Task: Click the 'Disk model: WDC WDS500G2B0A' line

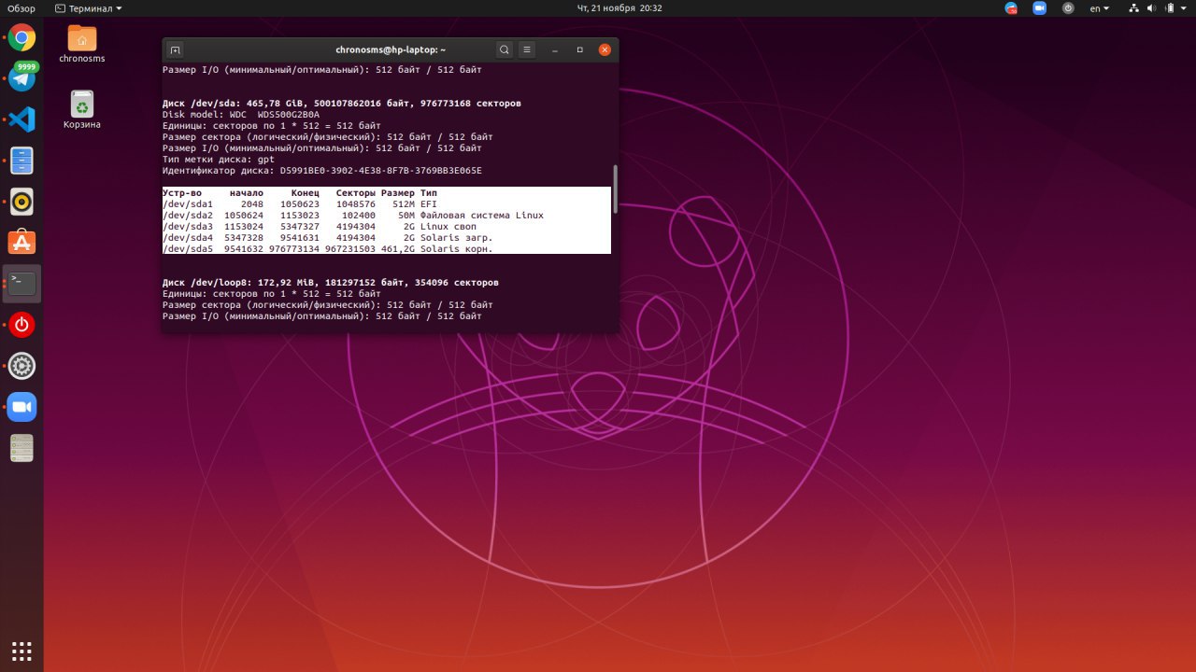Action: (241, 114)
